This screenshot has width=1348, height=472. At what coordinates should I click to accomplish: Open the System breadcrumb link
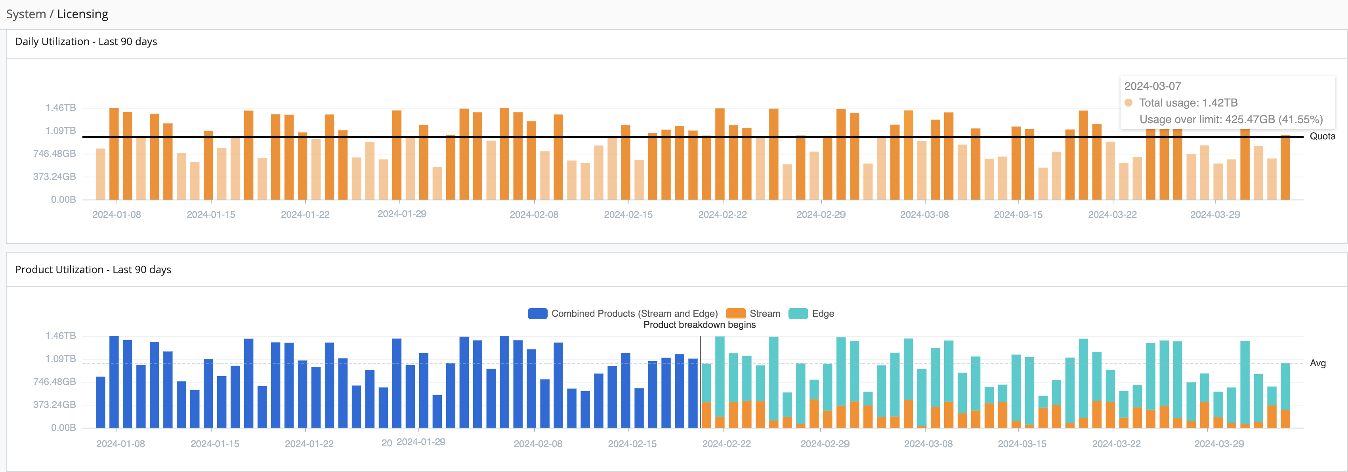pos(26,14)
